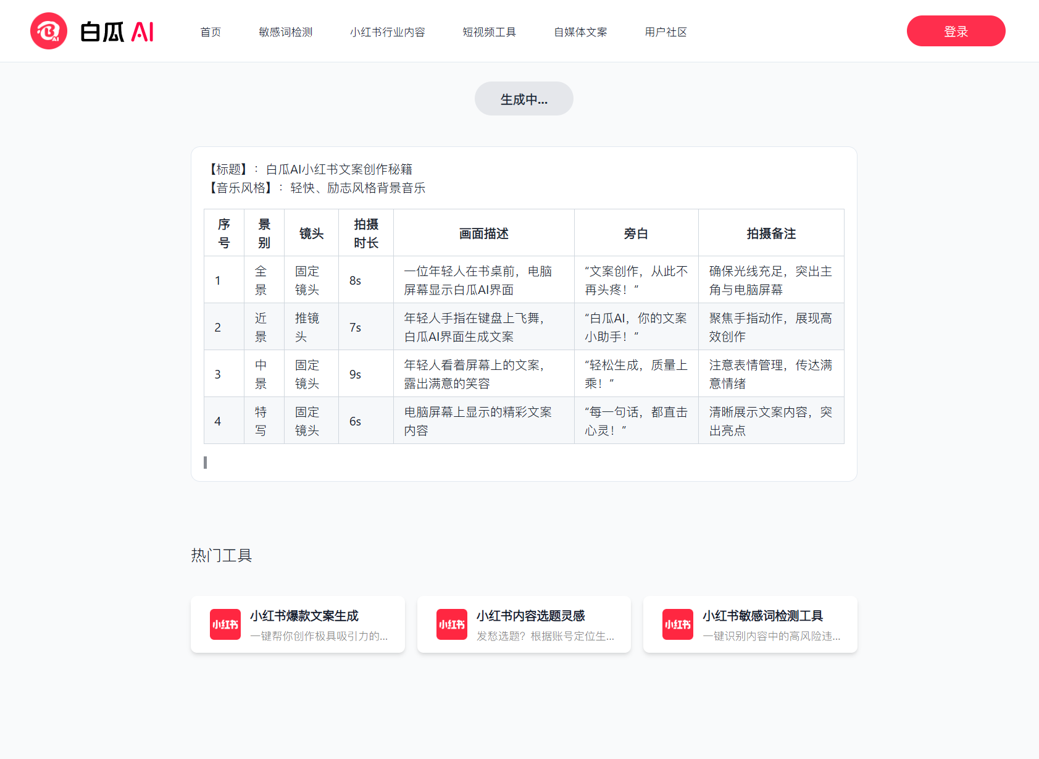Open the 小红书内容选题灵感 tool title
The width and height of the screenshot is (1039, 759).
click(531, 616)
